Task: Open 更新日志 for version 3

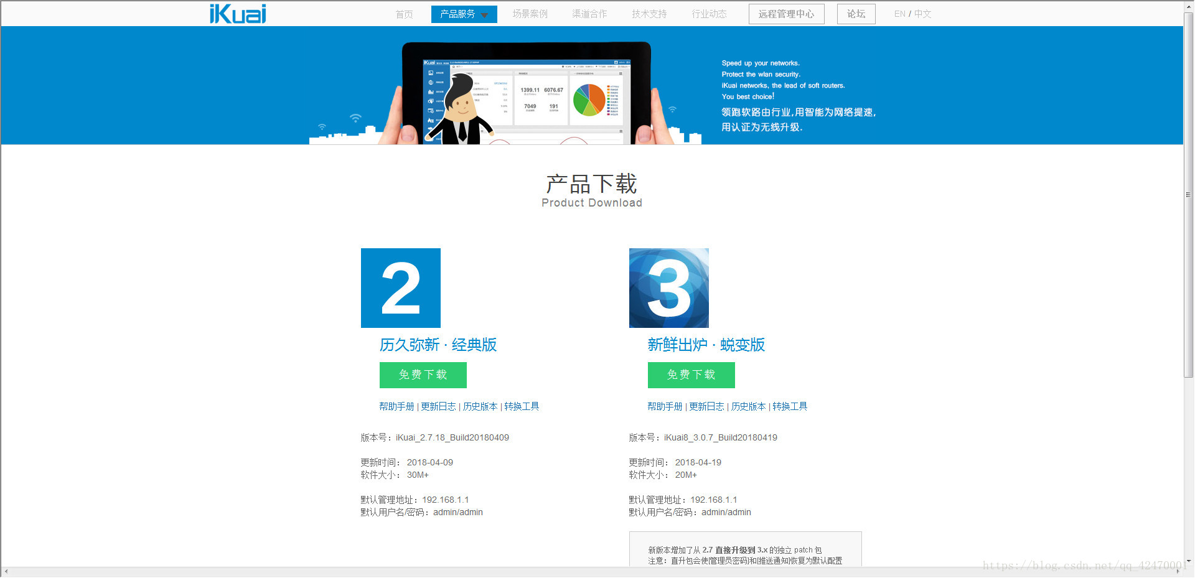Action: click(x=706, y=406)
